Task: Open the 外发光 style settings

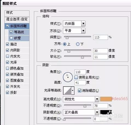Action: click(x=15, y=87)
